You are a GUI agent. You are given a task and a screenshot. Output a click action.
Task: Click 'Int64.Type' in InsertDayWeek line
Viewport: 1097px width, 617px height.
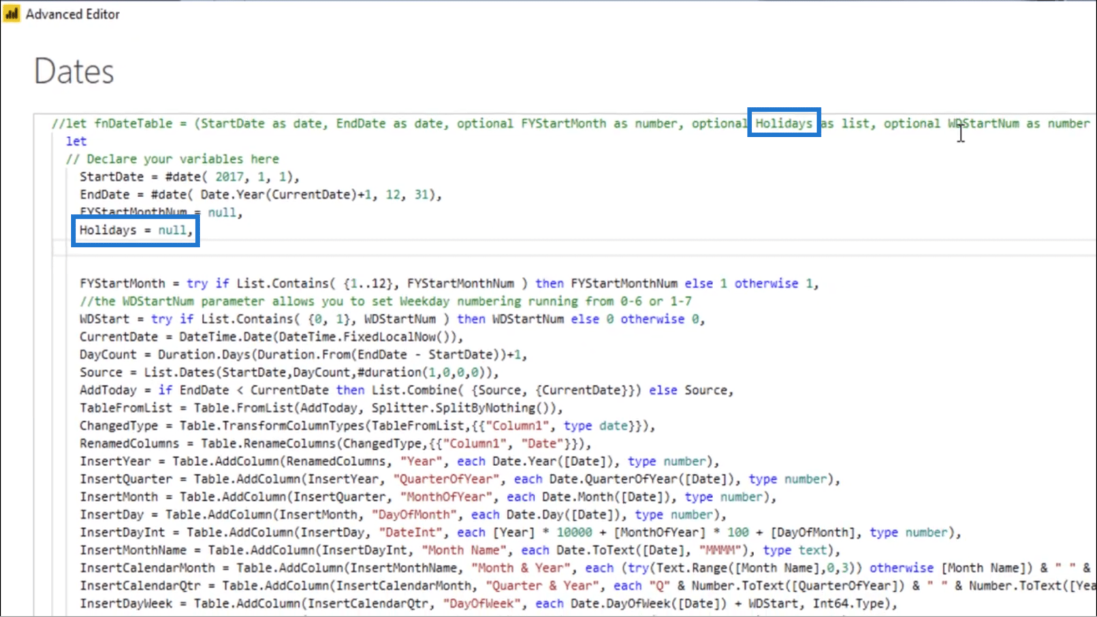pyautogui.click(x=848, y=603)
